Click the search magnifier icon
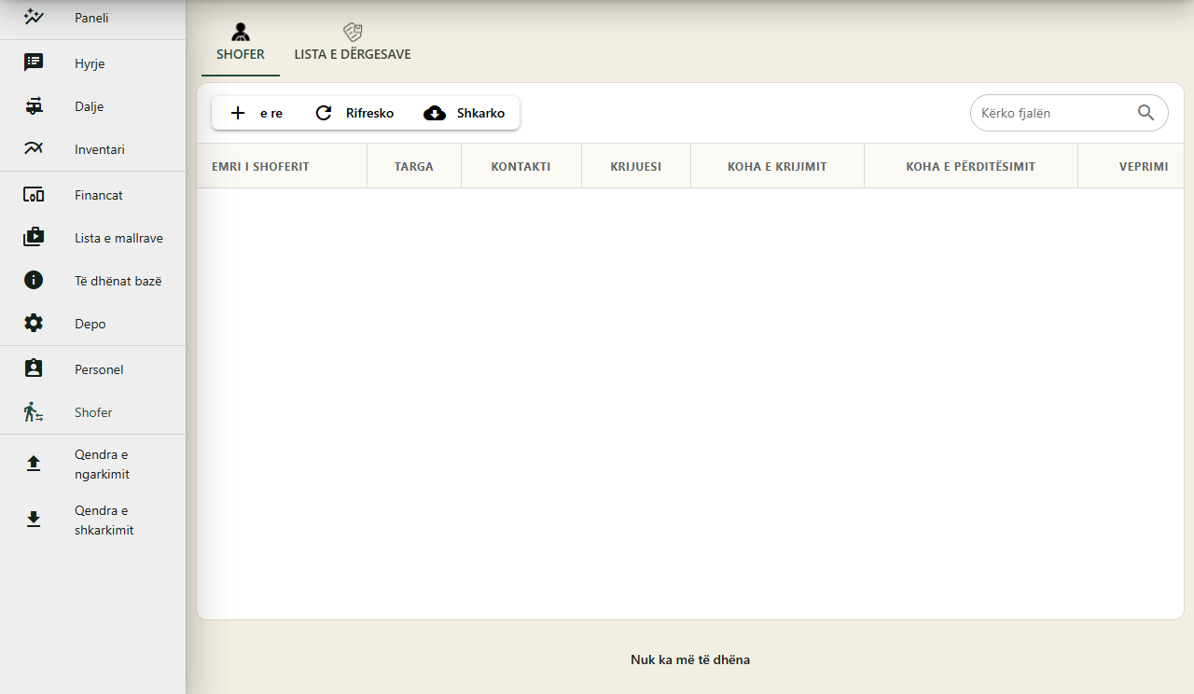The width and height of the screenshot is (1194, 694). coord(1146,113)
